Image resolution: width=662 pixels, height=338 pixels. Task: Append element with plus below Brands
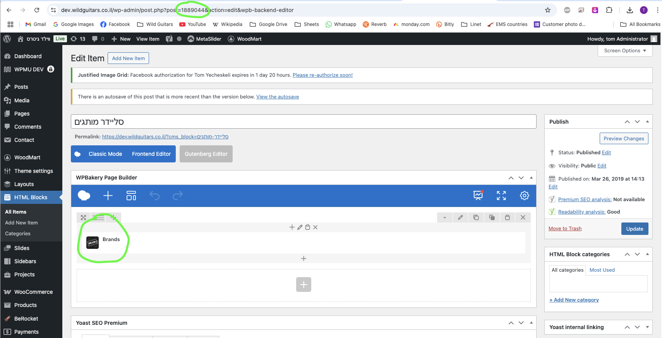[304, 259]
